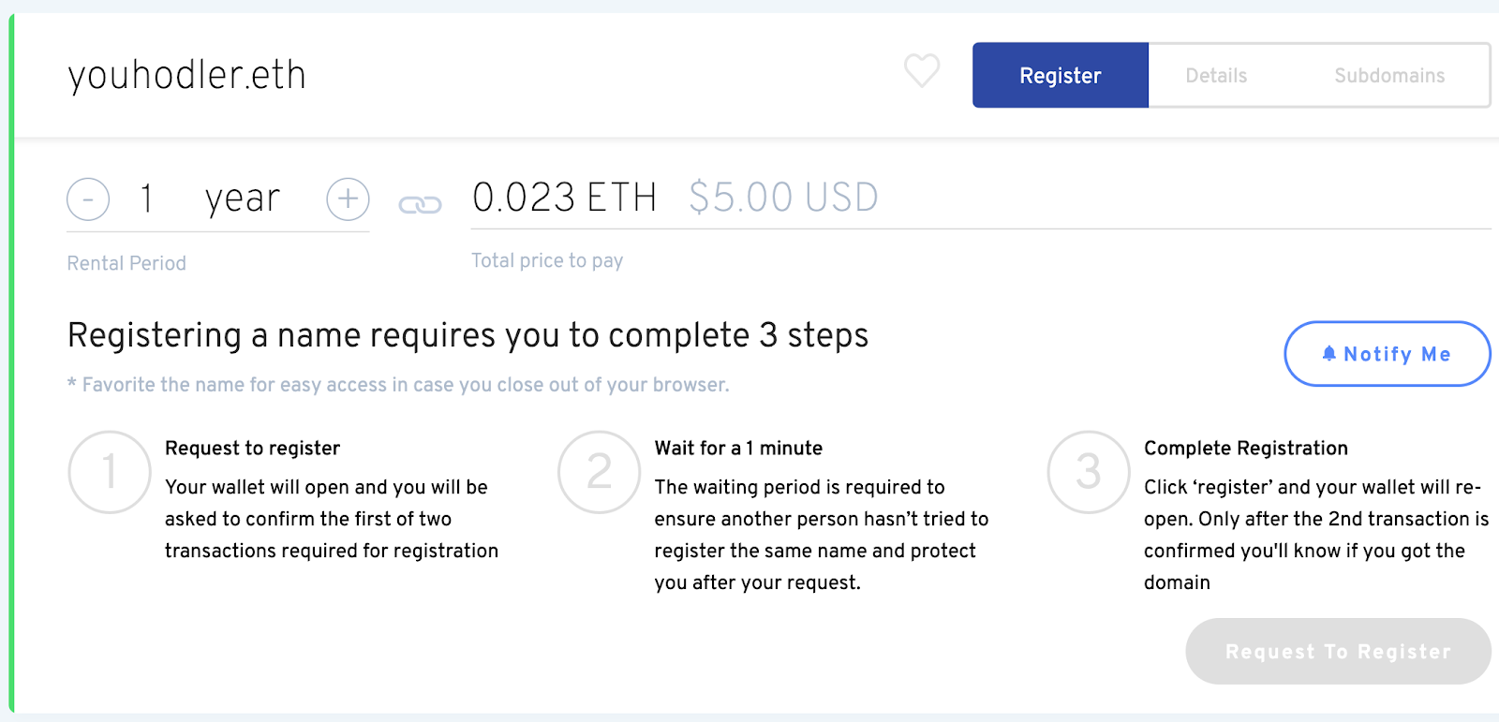Select the step 2 circle icon
The height and width of the screenshot is (722, 1499).
point(600,472)
